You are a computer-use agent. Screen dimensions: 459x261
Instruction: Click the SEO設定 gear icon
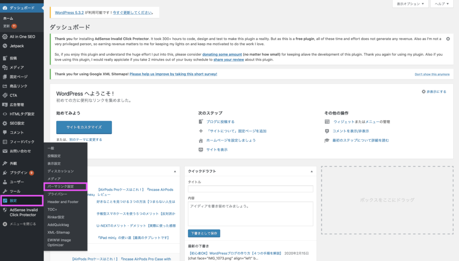tap(4, 123)
